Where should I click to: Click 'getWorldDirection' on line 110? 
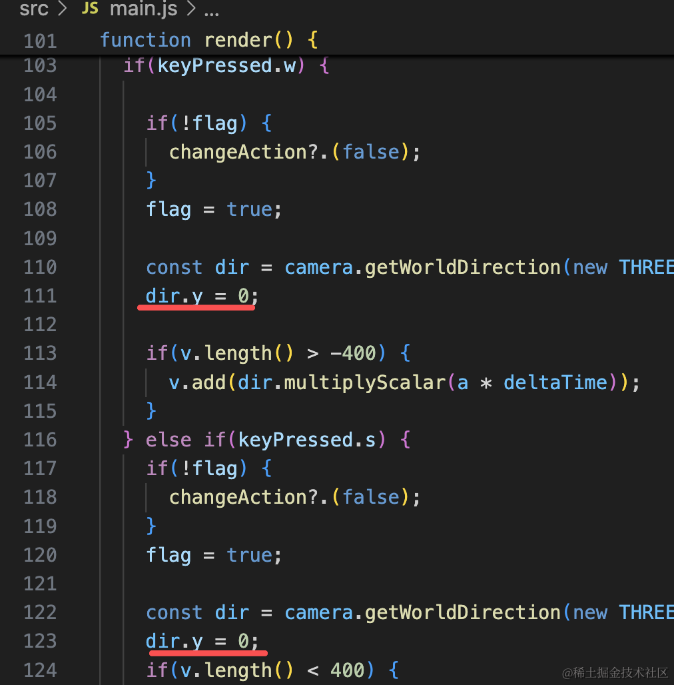click(463, 267)
